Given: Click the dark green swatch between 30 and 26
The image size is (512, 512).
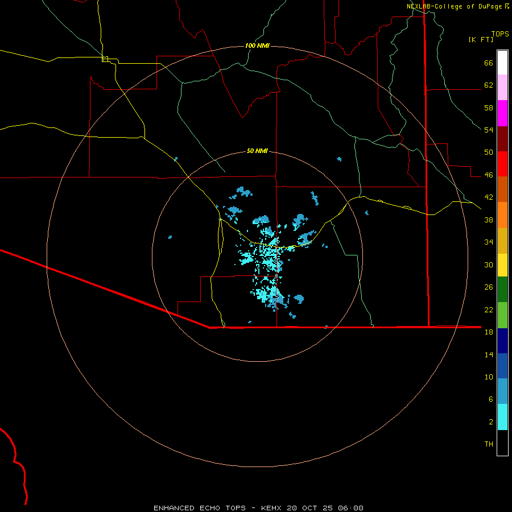Looking at the screenshot, I should point(502,289).
